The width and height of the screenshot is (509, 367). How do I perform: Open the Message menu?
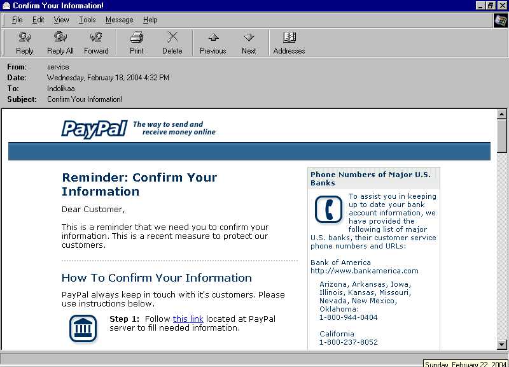point(119,20)
